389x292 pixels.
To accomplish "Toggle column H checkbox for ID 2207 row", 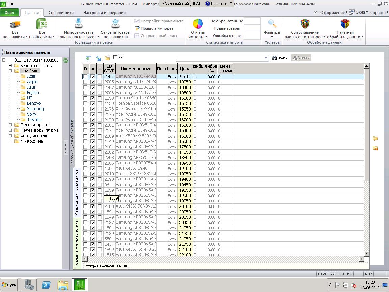I will 100,88.
